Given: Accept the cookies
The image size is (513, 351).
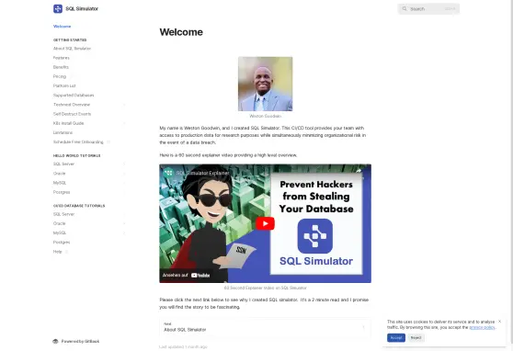Looking at the screenshot, I should (396, 337).
